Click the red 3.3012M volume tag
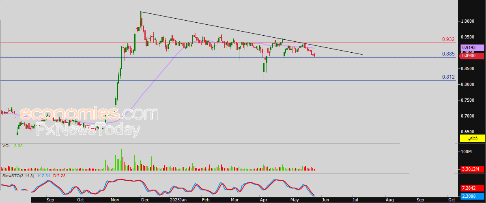The image size is (486, 203). click(x=472, y=169)
